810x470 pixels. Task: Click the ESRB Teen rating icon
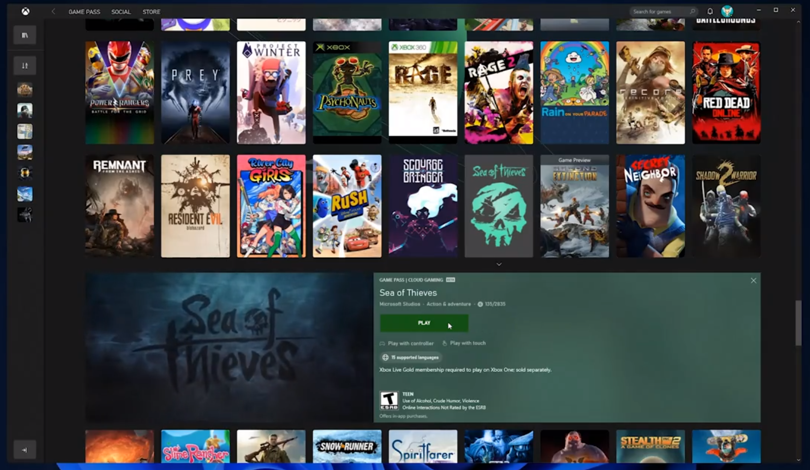[389, 400]
